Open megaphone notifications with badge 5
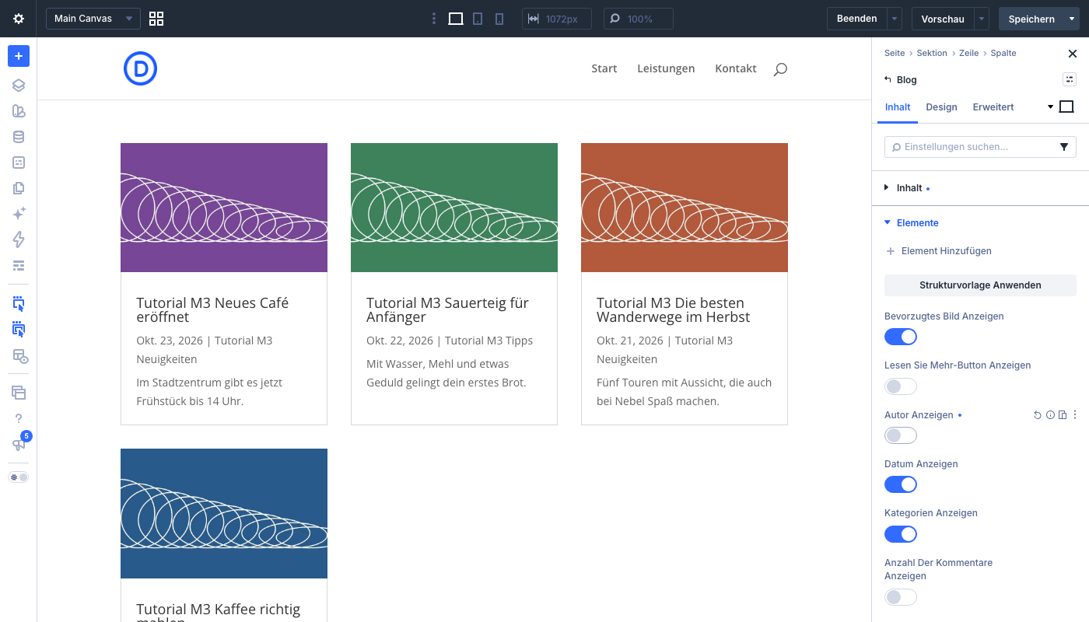 pos(19,444)
